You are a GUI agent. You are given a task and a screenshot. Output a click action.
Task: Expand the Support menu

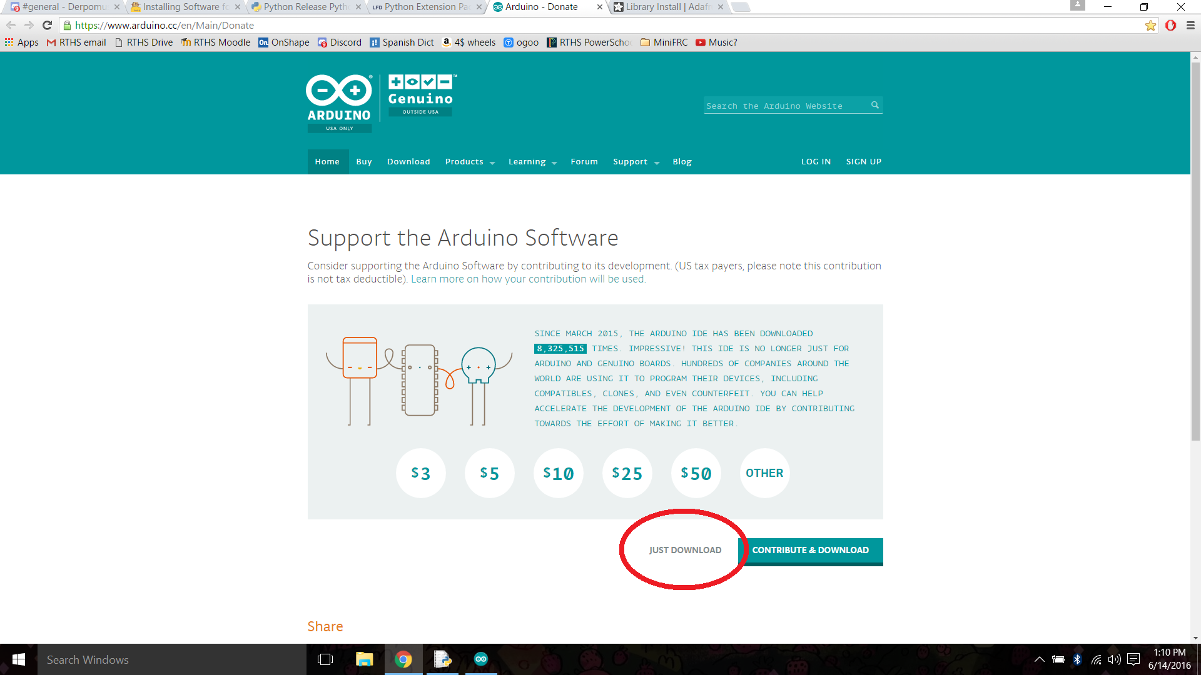631,161
